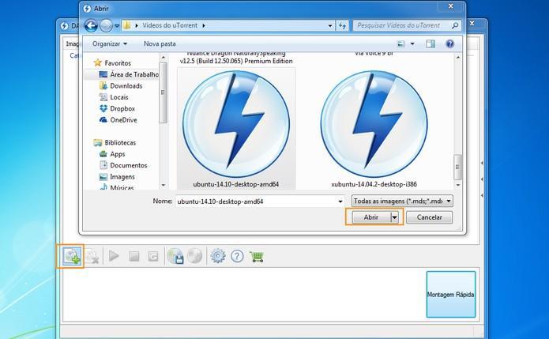Viewport: 549px width, 339px height.
Task: Toggle the preview pane icon
Action: tap(431, 43)
